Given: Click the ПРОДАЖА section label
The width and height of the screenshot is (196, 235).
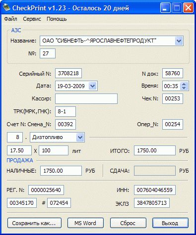Looking at the screenshot, I should 20,160.
